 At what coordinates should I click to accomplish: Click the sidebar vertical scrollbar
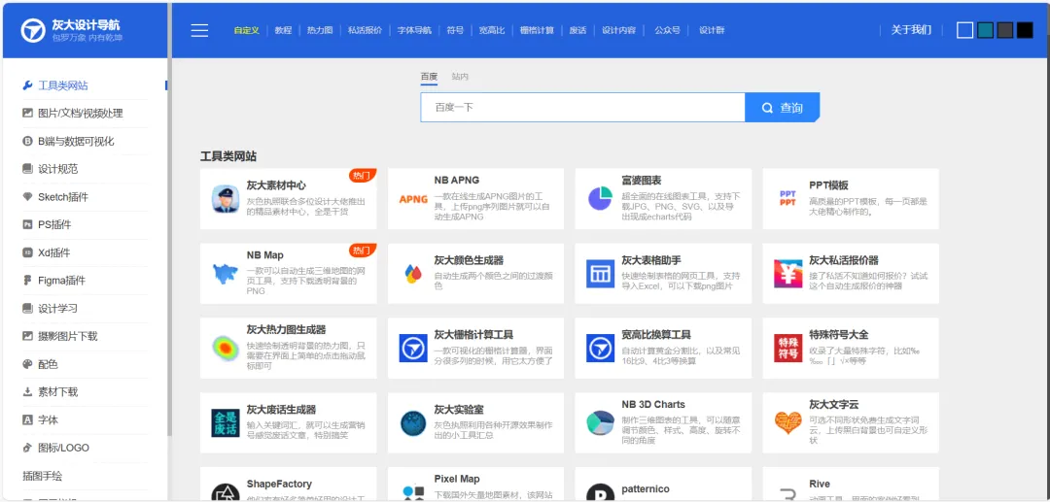coord(169,220)
